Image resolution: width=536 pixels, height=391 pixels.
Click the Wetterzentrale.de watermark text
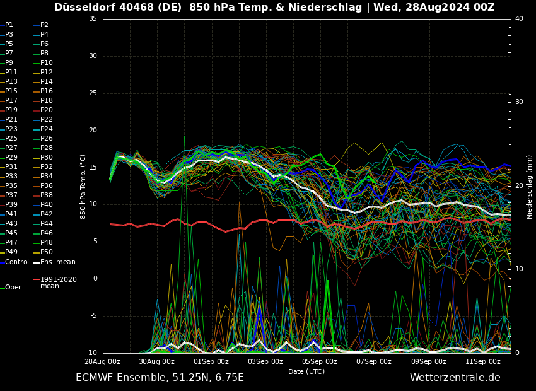455,378
